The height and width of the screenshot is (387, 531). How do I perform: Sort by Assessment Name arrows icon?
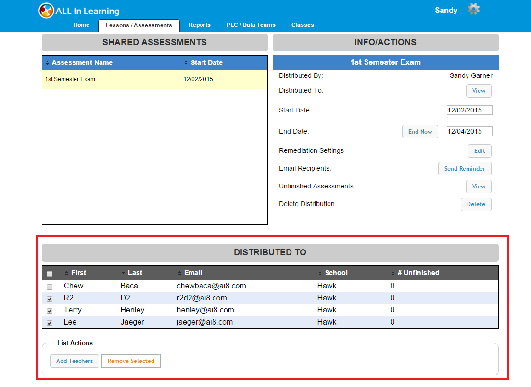pyautogui.click(x=47, y=63)
